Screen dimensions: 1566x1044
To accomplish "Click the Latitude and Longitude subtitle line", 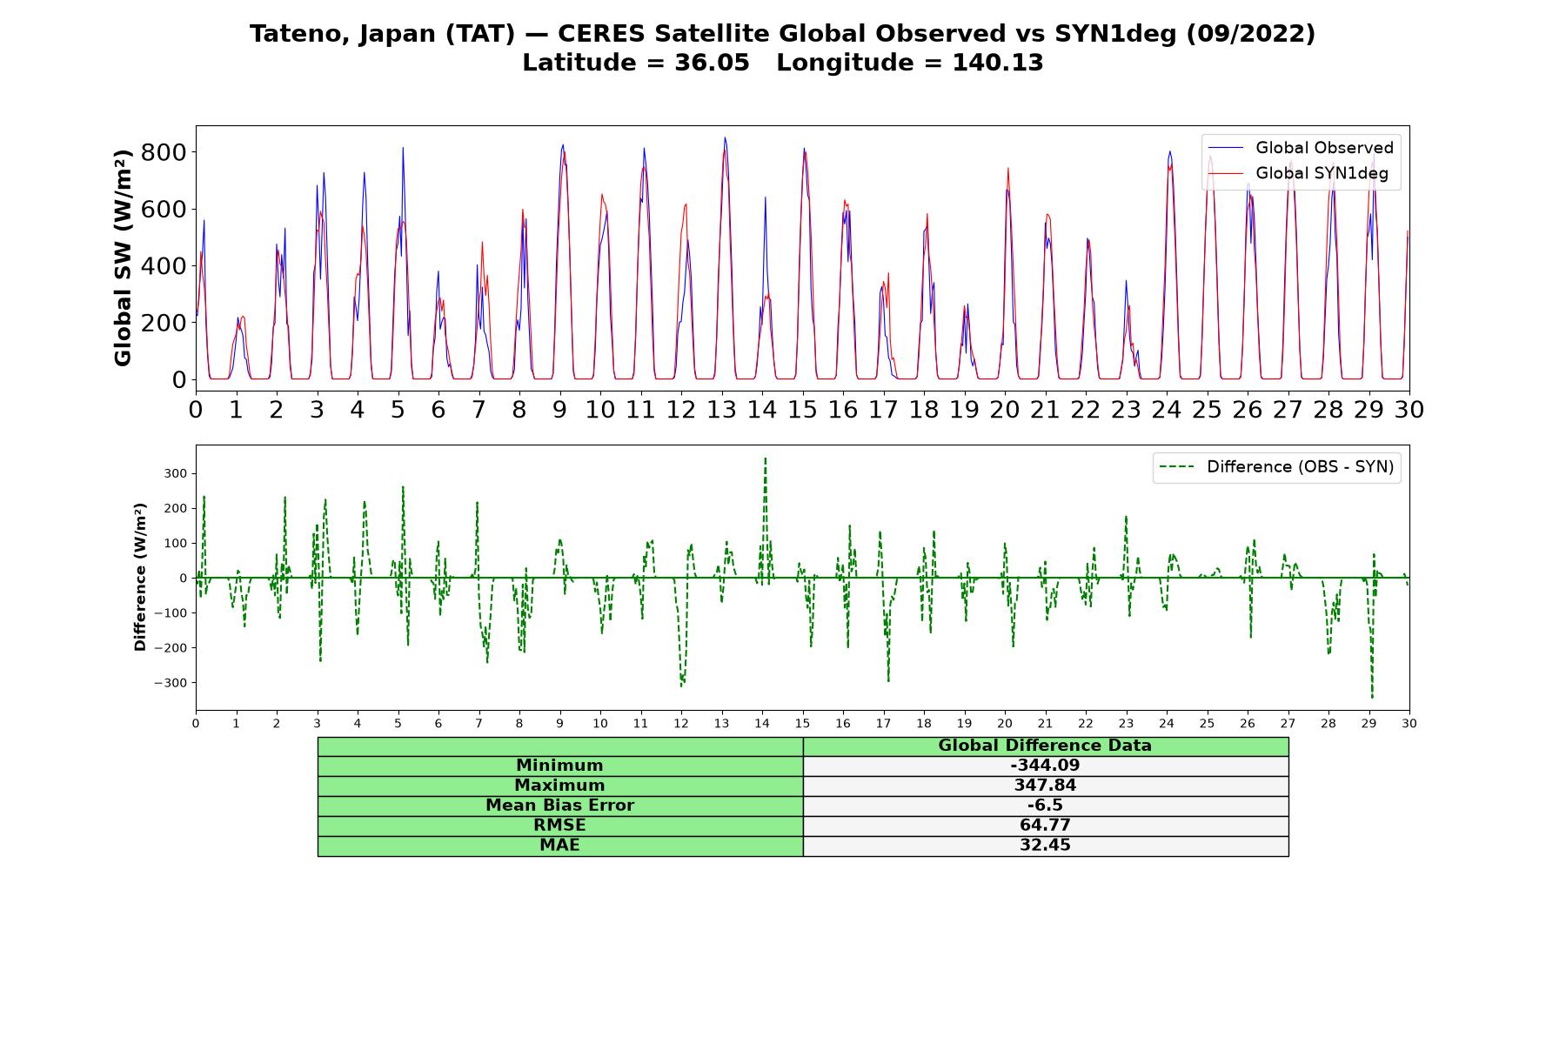I will 782,63.
